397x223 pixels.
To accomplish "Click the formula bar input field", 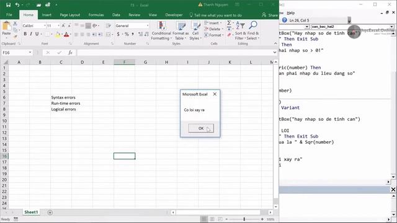I will tap(174, 53).
